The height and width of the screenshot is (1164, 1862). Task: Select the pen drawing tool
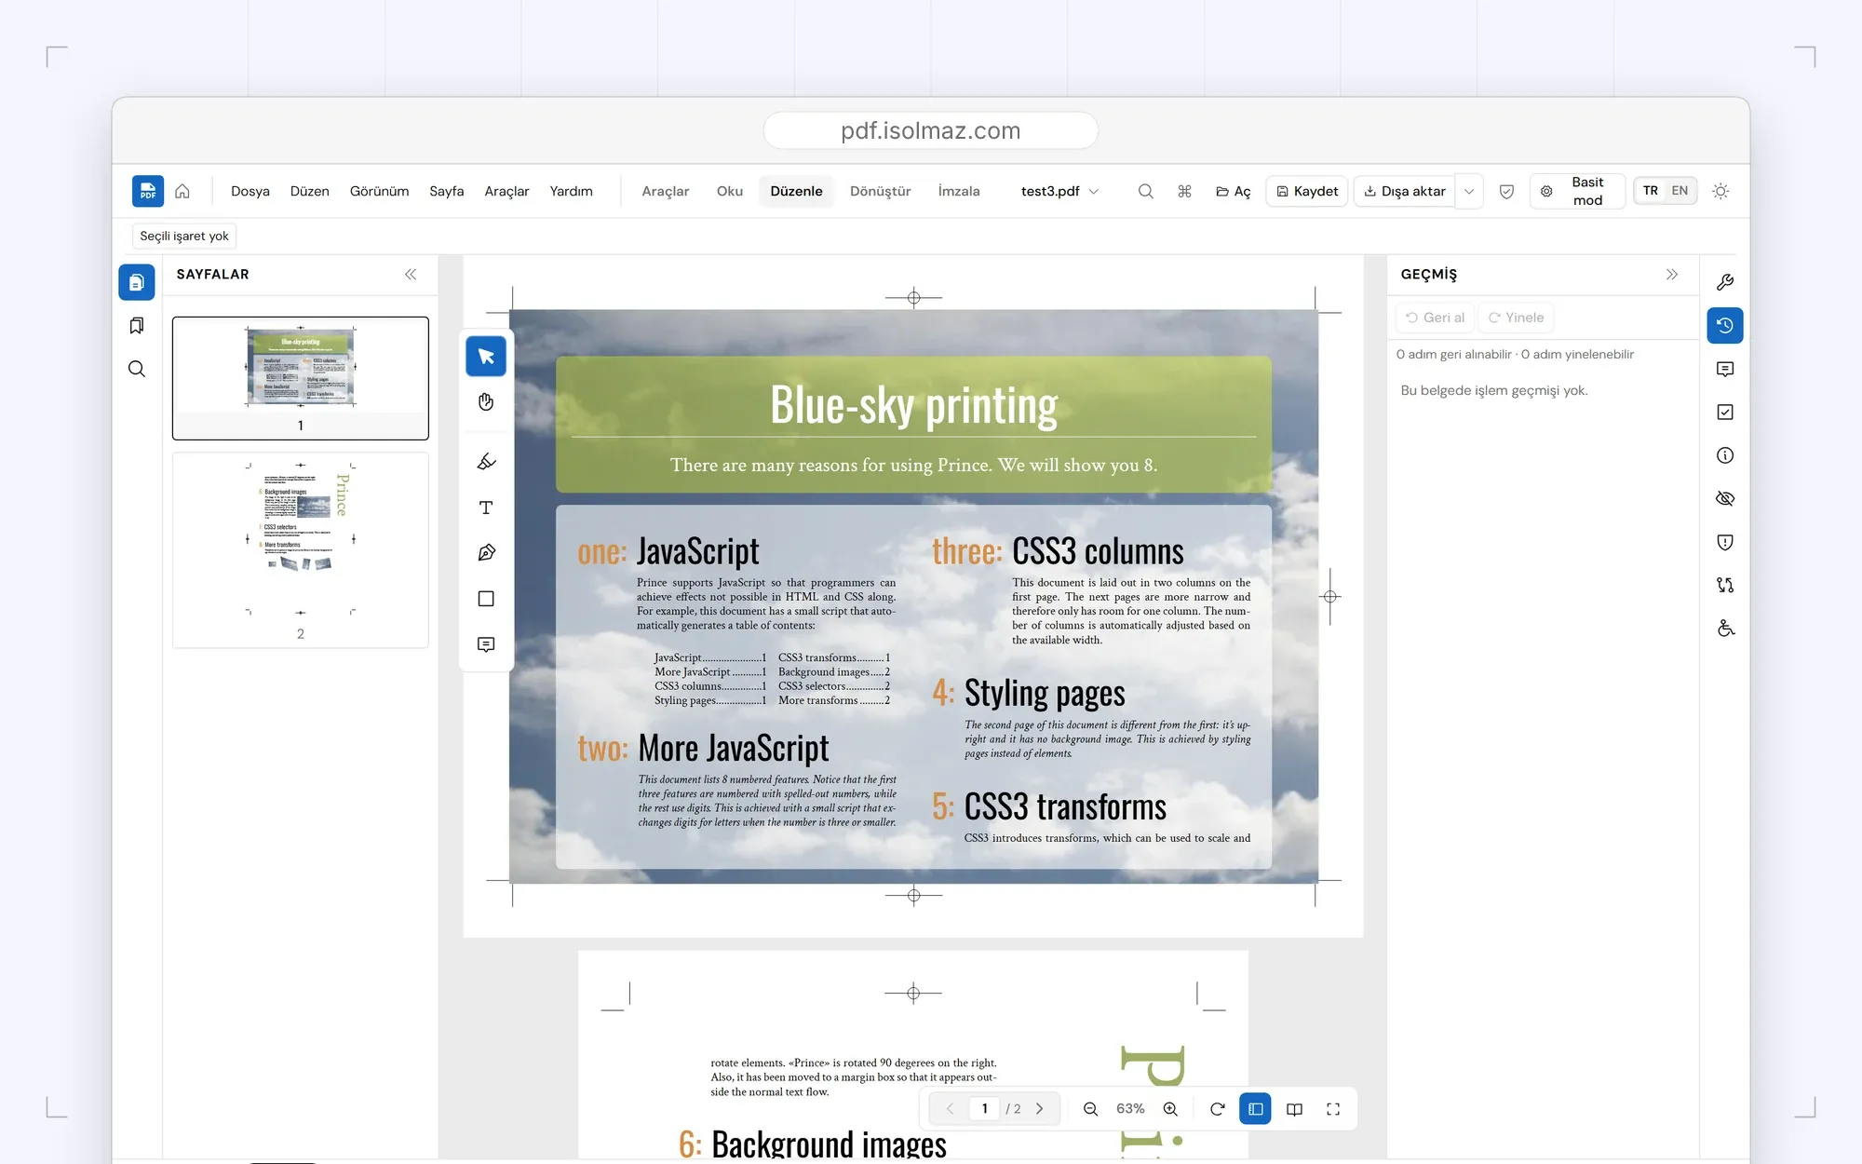(486, 553)
